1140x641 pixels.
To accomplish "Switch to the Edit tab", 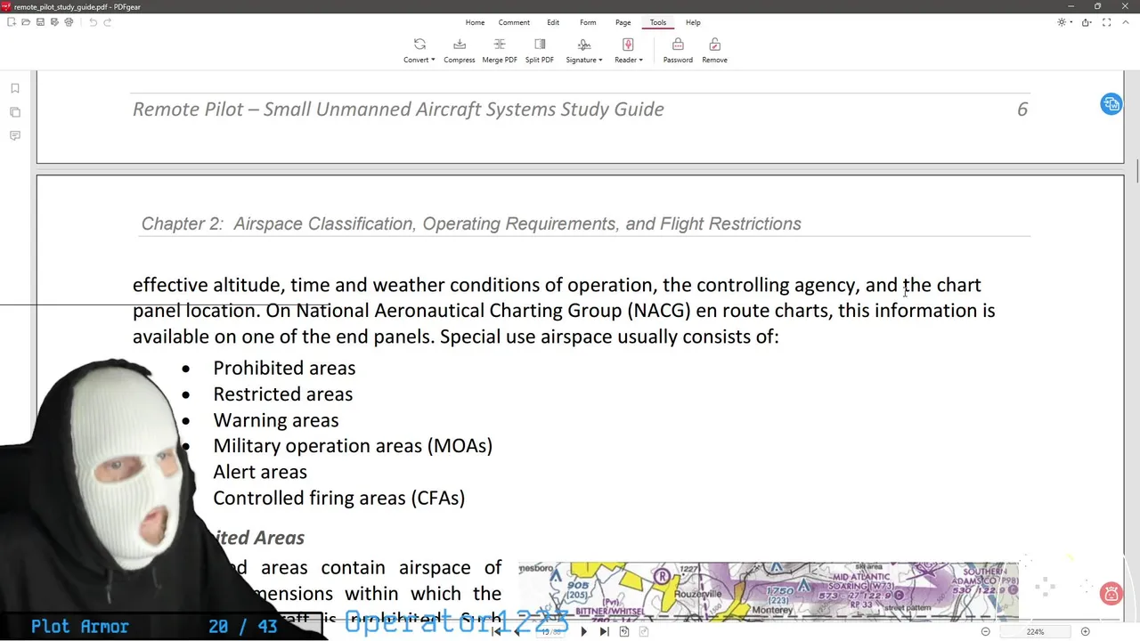I will coord(553,22).
